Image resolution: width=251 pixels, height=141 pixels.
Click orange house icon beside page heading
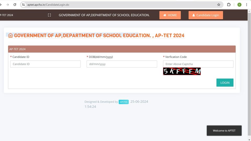(10, 35)
